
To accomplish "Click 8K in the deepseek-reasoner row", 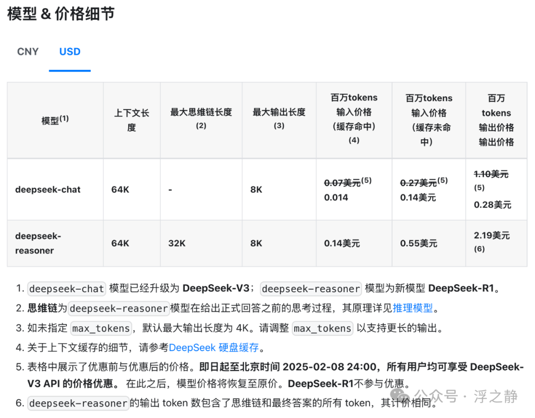I will 256,243.
